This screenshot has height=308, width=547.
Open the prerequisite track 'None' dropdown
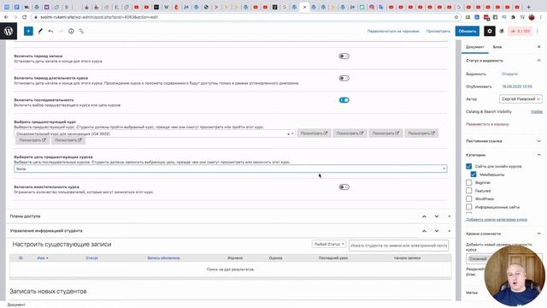point(230,169)
